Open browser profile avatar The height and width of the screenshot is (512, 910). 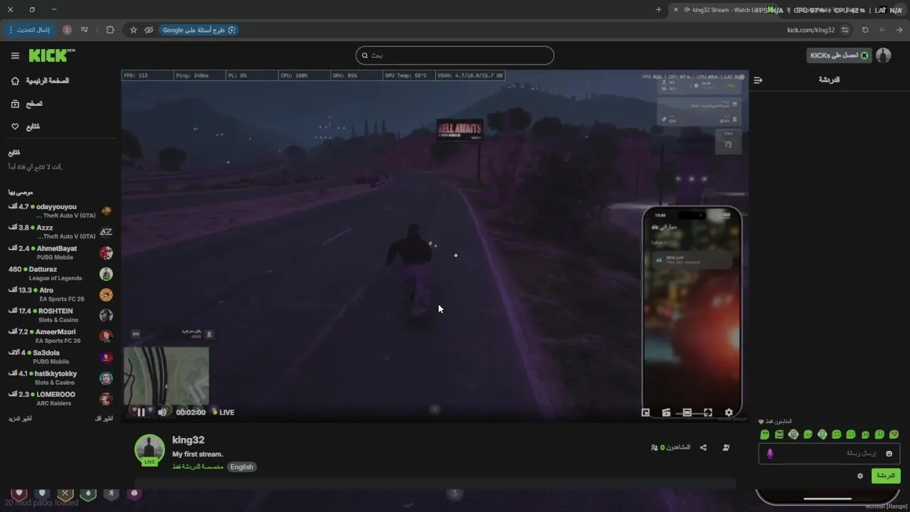67,30
